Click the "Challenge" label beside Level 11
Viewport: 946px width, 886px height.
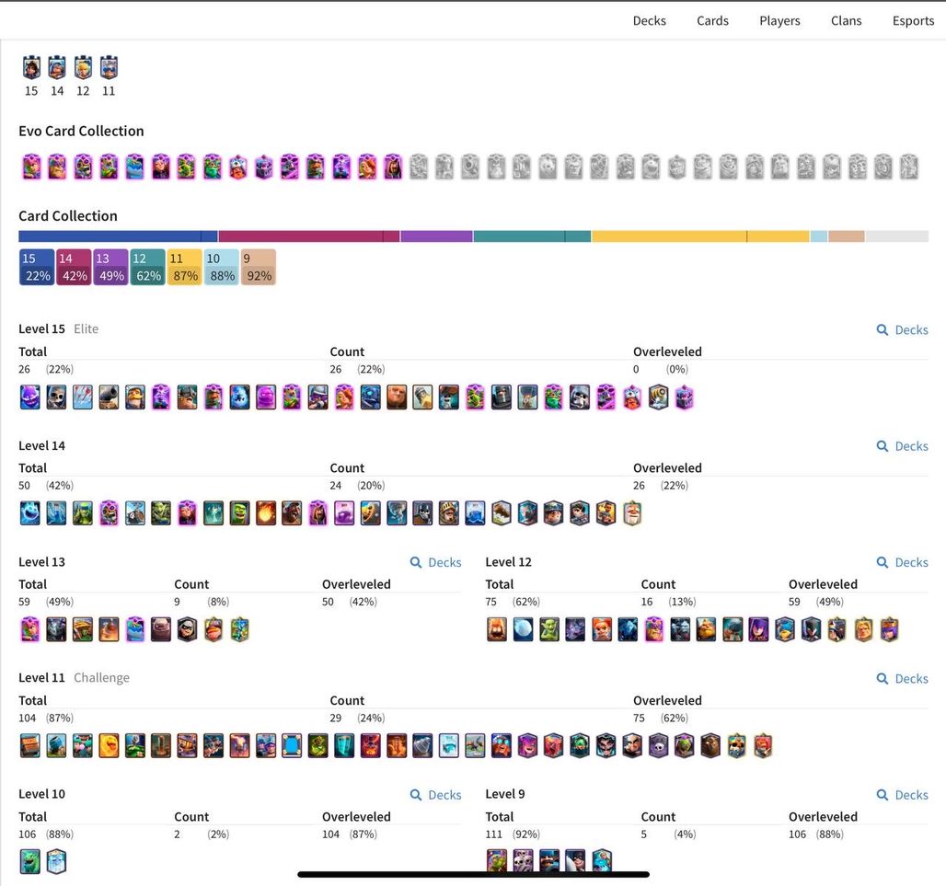[x=101, y=678]
